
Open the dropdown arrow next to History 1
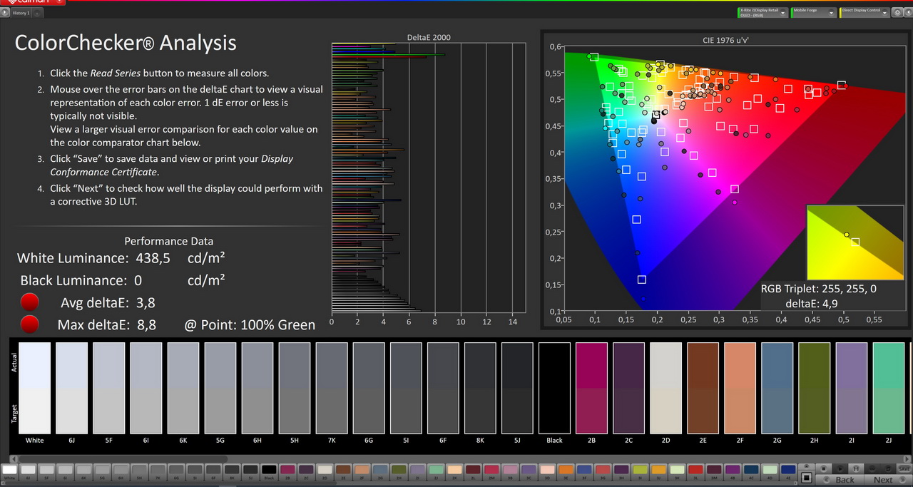point(37,13)
